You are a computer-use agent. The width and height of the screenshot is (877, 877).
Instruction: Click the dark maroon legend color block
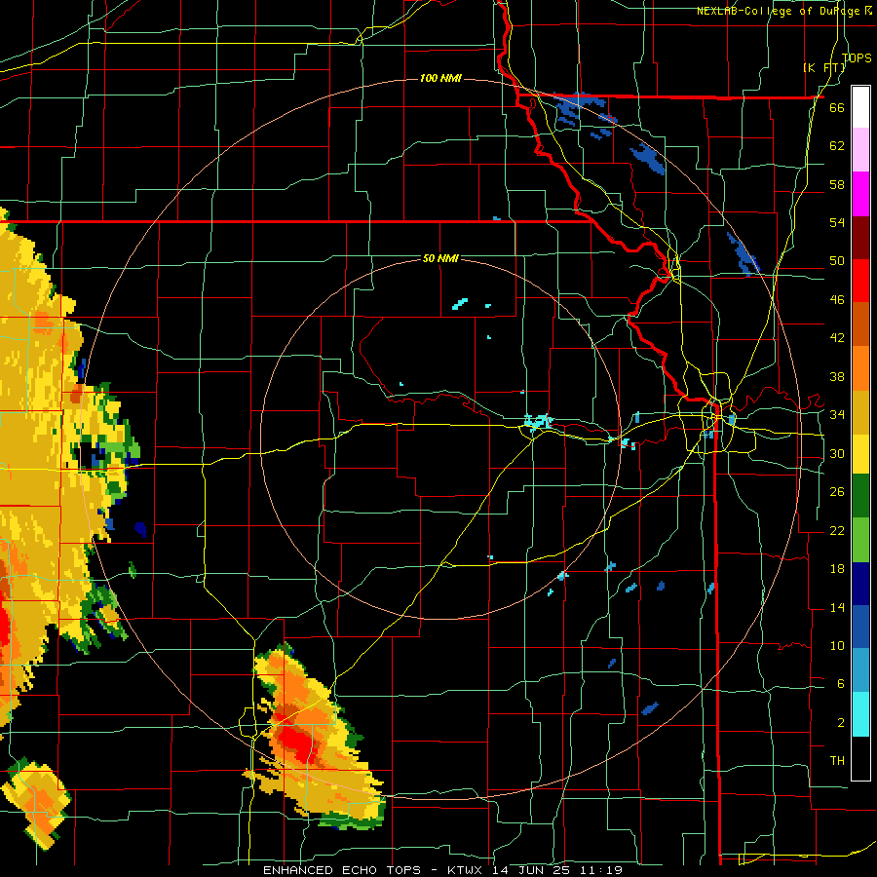(x=860, y=237)
